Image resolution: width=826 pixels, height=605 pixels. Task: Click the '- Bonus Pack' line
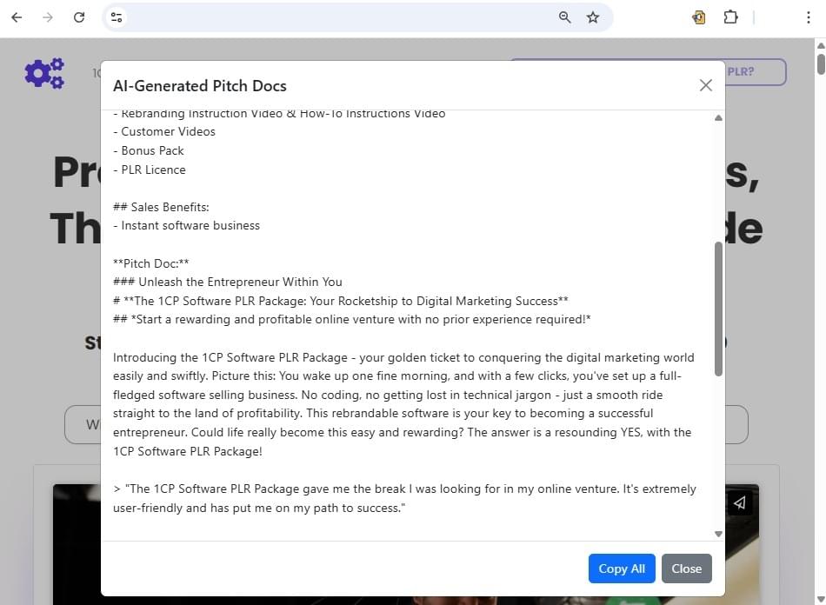coord(149,150)
